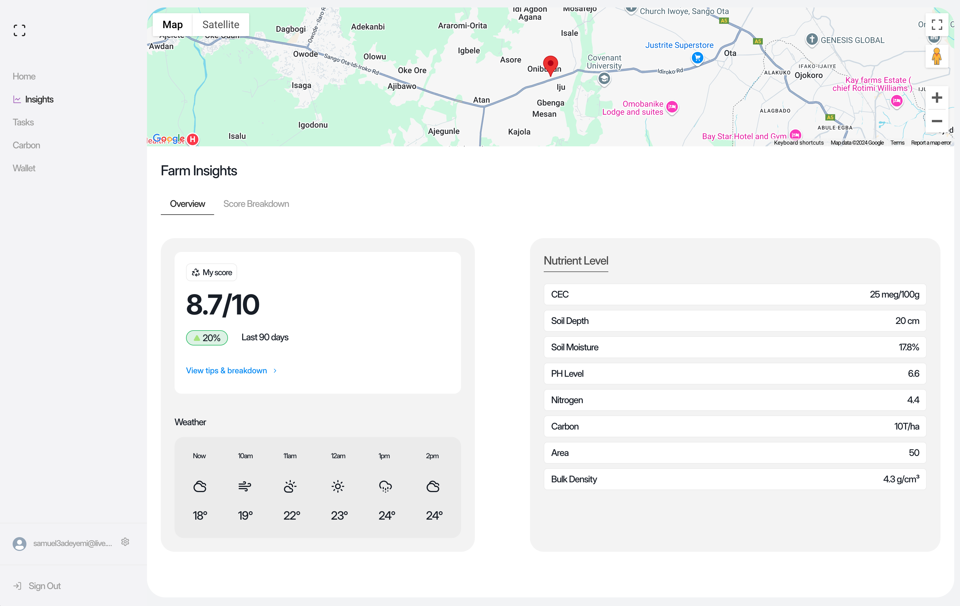Zoom out the map with minus button
The height and width of the screenshot is (606, 960).
tap(936, 121)
